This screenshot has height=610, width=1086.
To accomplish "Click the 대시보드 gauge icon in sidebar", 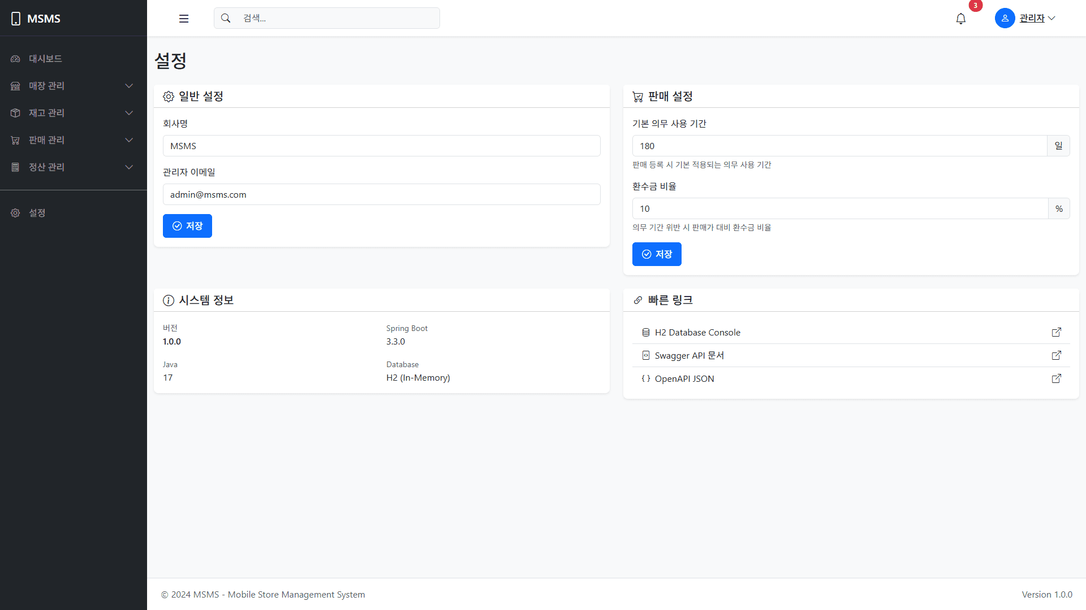I will pos(15,59).
